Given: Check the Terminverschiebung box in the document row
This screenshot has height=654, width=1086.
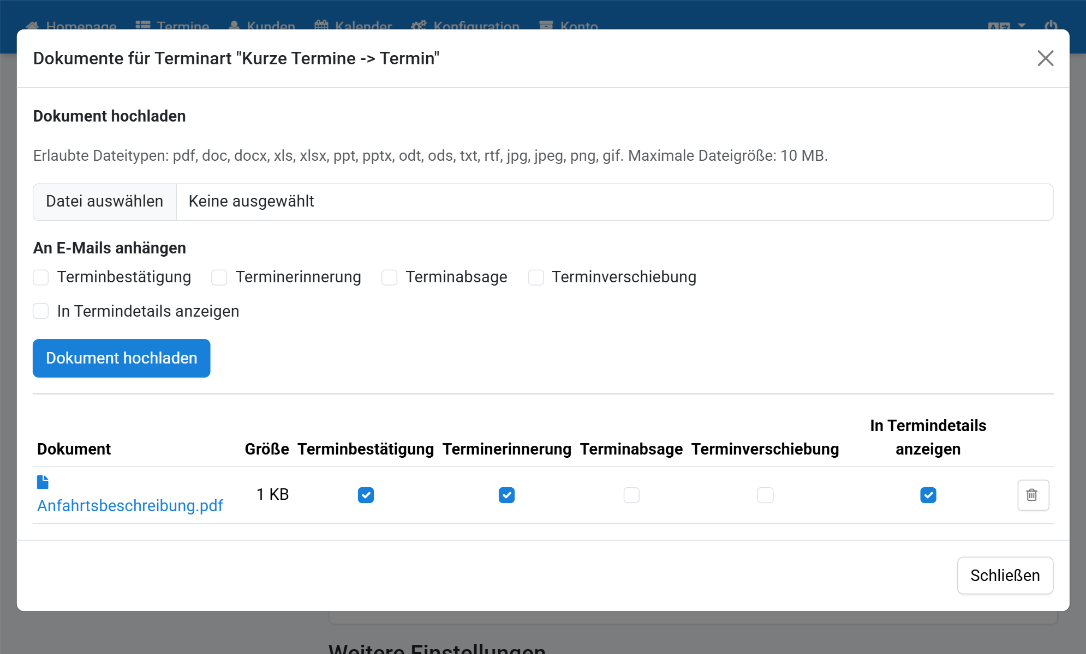Looking at the screenshot, I should [x=765, y=495].
